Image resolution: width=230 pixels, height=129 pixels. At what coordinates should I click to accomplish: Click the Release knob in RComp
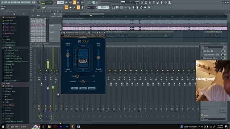point(83,82)
